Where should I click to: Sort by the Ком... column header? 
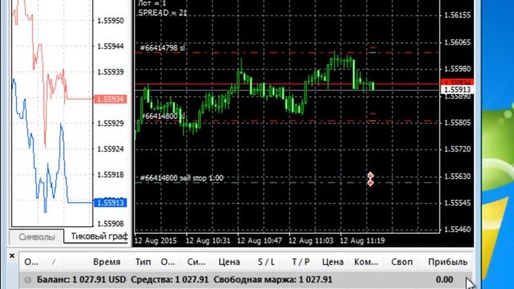point(366,263)
